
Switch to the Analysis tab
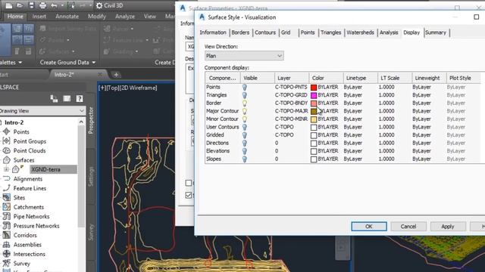point(389,32)
